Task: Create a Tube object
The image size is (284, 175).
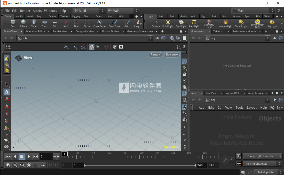Action: (x=34, y=23)
